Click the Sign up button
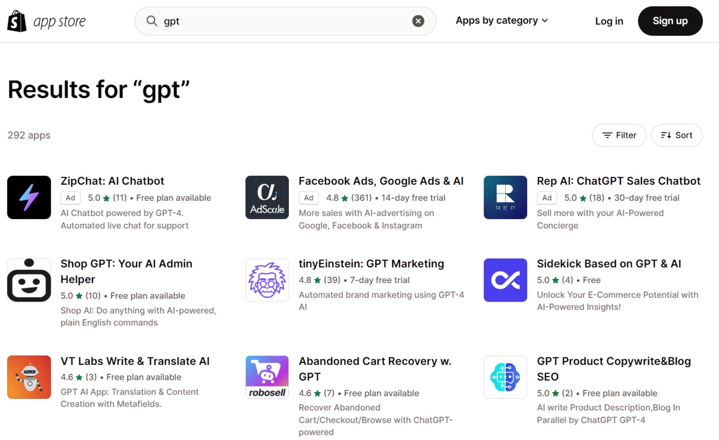Image resolution: width=719 pixels, height=440 pixels. [x=670, y=21]
